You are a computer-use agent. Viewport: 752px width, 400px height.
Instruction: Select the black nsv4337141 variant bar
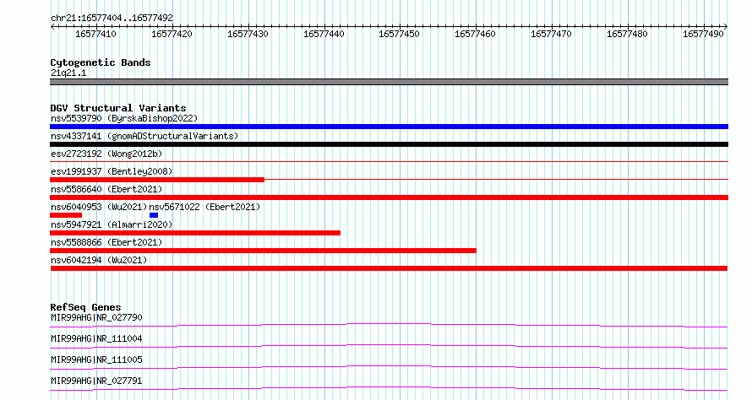(x=389, y=144)
